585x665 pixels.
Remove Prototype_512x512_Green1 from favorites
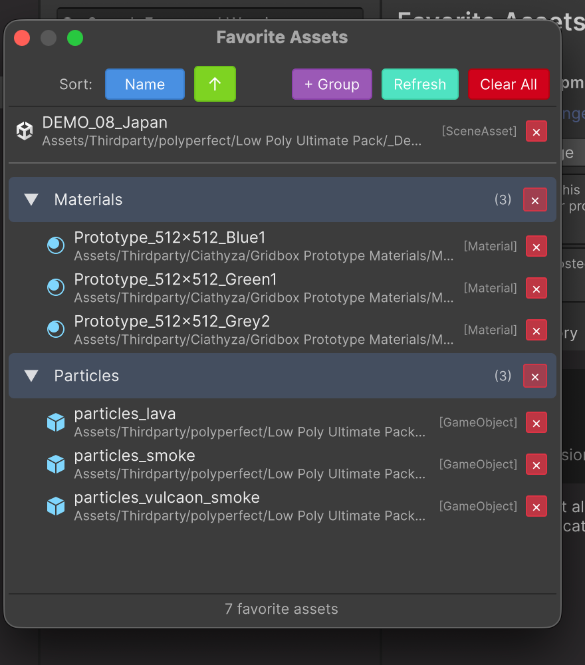click(536, 289)
